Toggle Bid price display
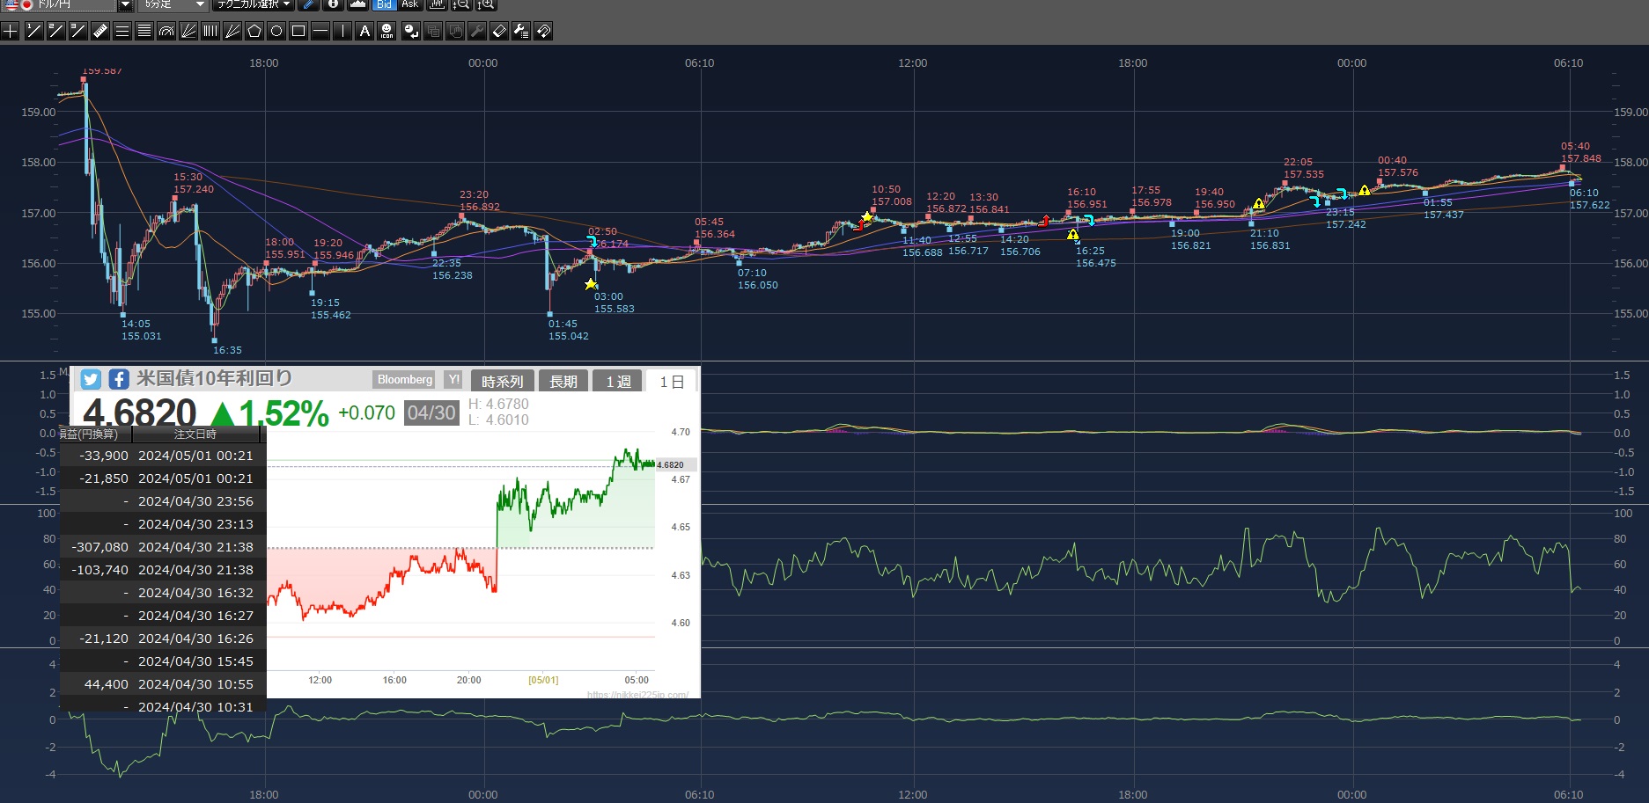 [x=384, y=4]
